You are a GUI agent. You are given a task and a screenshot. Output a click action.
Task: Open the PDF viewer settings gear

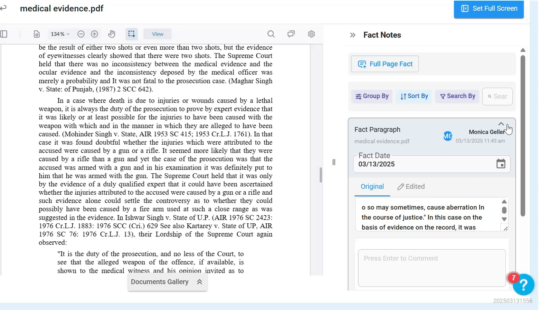[x=311, y=34]
